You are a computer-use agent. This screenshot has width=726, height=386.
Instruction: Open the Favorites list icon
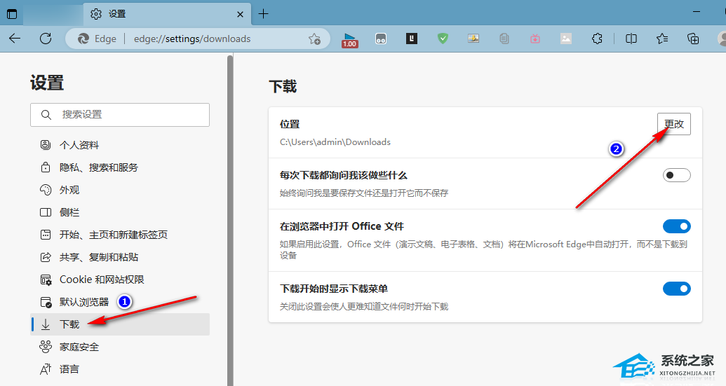tap(662, 39)
